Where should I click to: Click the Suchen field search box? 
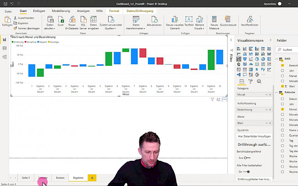pyautogui.click(x=289, y=49)
